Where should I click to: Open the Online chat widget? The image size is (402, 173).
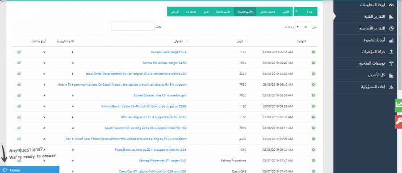click(x=30, y=170)
